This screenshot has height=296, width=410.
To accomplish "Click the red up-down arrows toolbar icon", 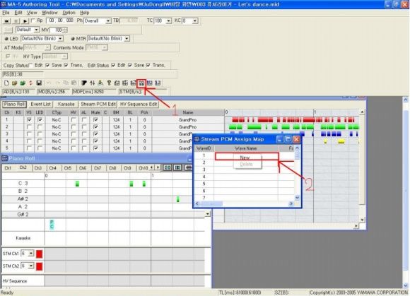I will (x=30, y=83).
